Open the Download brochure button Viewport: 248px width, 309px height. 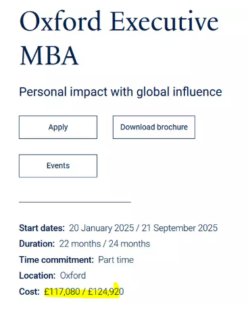click(154, 127)
